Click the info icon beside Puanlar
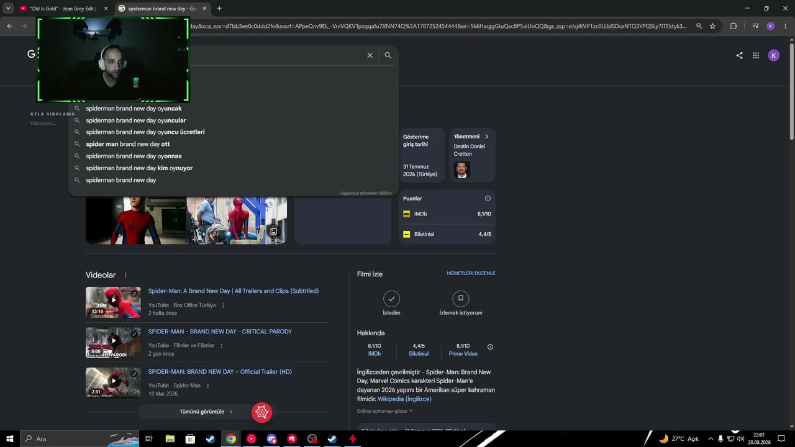 pyautogui.click(x=488, y=199)
